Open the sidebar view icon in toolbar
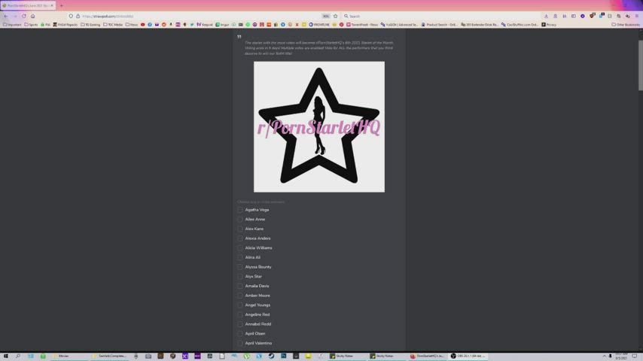Screen dimensions: 643x361 [573, 16]
